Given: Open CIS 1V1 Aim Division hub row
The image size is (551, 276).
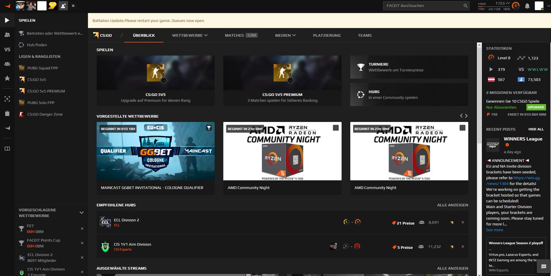Looking at the screenshot, I should pyautogui.click(x=282, y=247).
